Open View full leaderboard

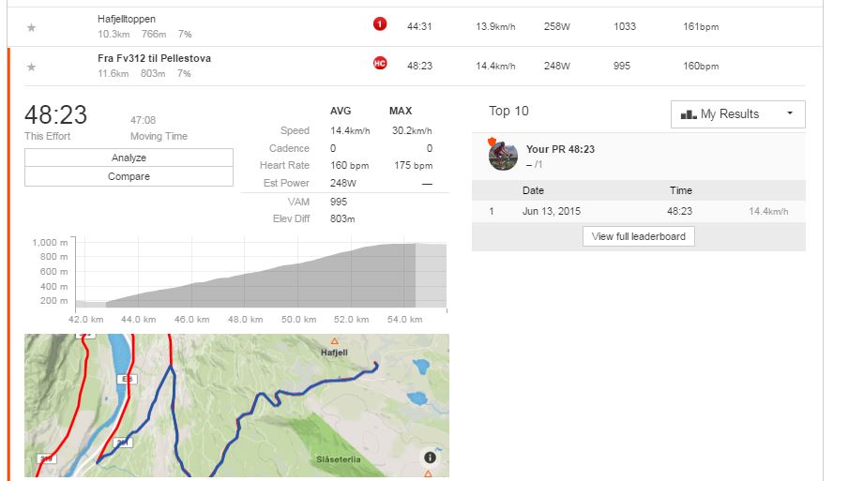pyautogui.click(x=639, y=236)
